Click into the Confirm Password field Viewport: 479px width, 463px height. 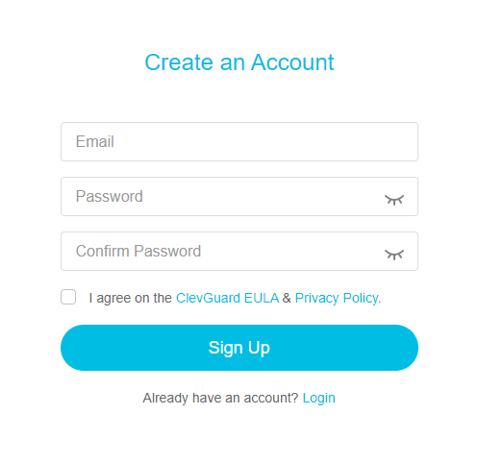[239, 251]
